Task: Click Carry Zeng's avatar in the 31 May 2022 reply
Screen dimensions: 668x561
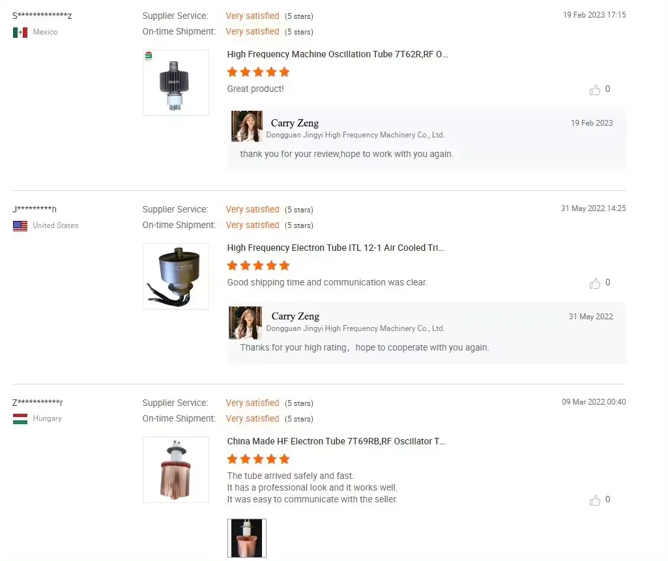Action: point(246,323)
